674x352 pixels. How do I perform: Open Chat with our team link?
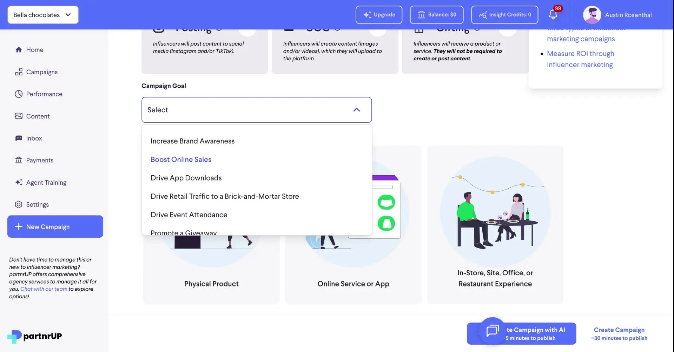(44, 289)
